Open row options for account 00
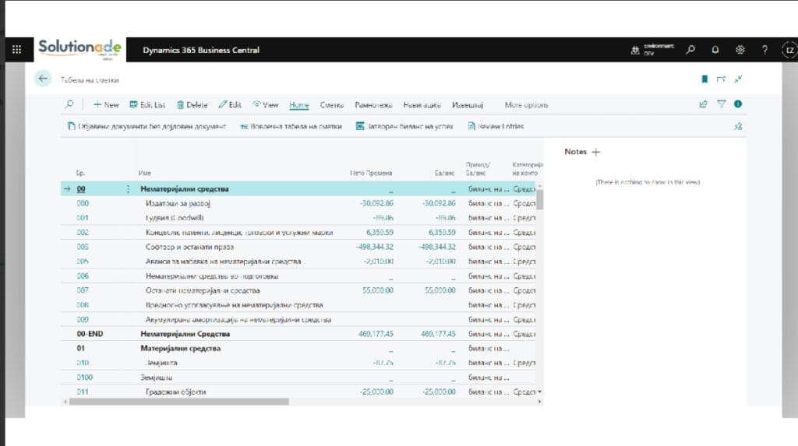This screenshot has height=446, width=798. [x=128, y=188]
